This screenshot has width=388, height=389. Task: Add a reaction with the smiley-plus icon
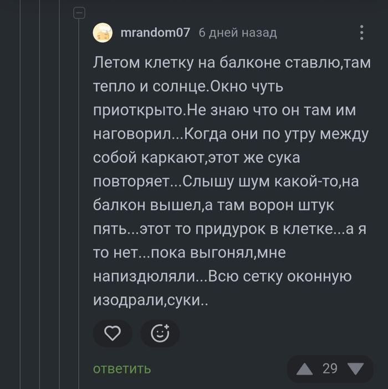pos(160,333)
